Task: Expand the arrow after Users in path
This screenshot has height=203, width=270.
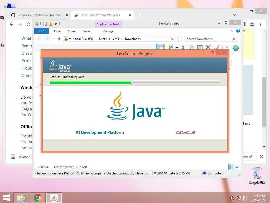Action: 109,39
